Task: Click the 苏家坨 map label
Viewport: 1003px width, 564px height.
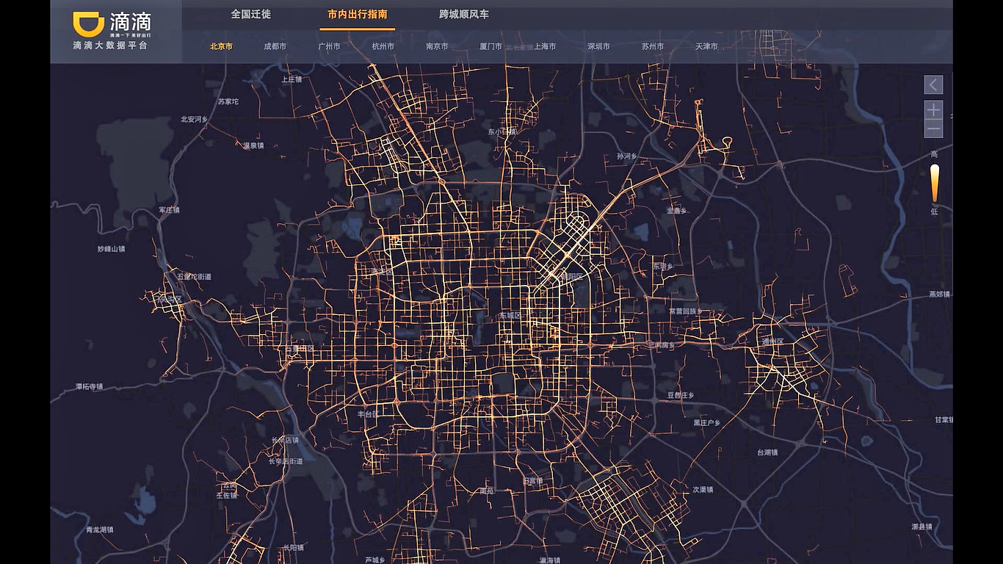Action: click(228, 101)
